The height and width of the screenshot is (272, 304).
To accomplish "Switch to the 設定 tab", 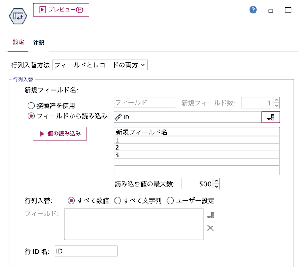I will 18,43.
